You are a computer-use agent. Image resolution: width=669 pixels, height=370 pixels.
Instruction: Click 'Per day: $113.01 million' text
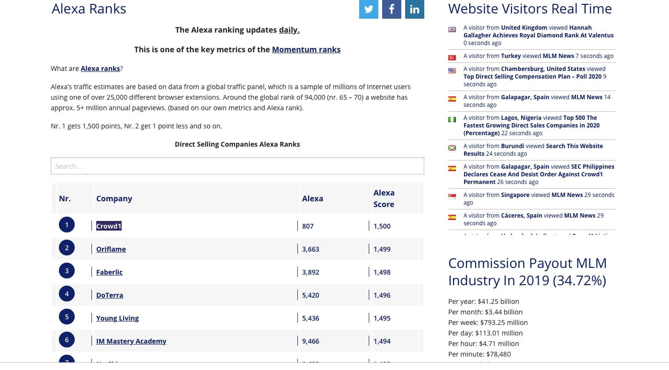click(x=486, y=333)
